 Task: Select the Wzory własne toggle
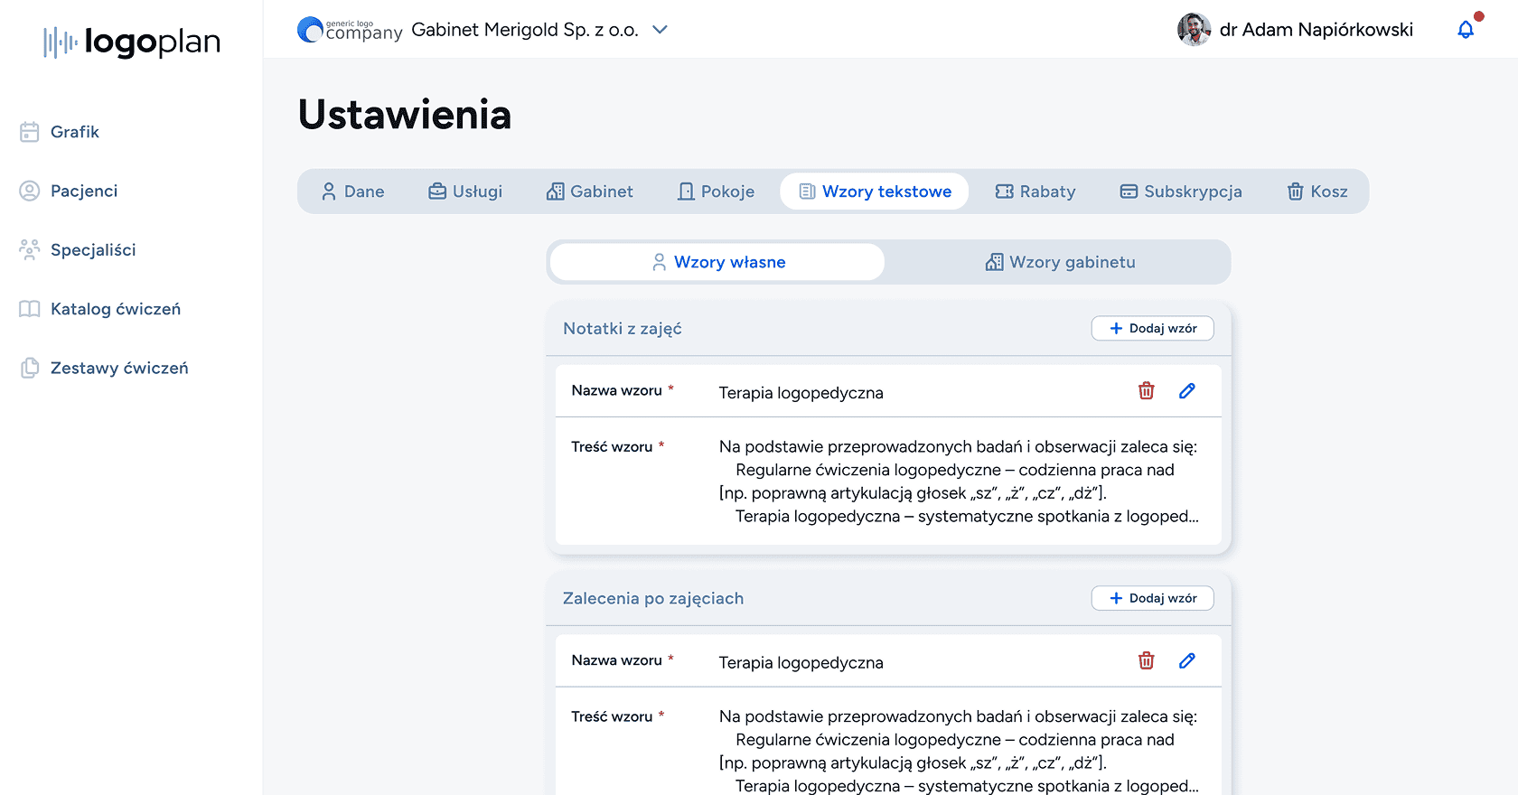click(717, 262)
